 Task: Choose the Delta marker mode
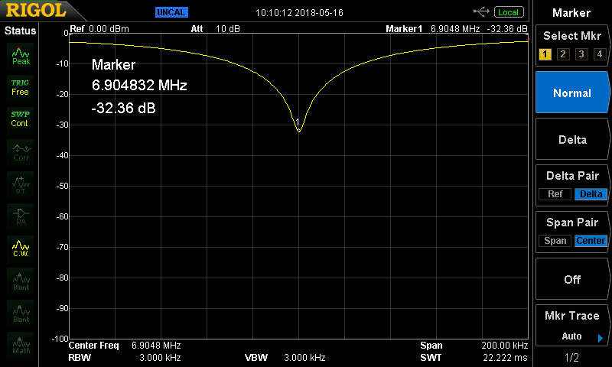coord(571,140)
